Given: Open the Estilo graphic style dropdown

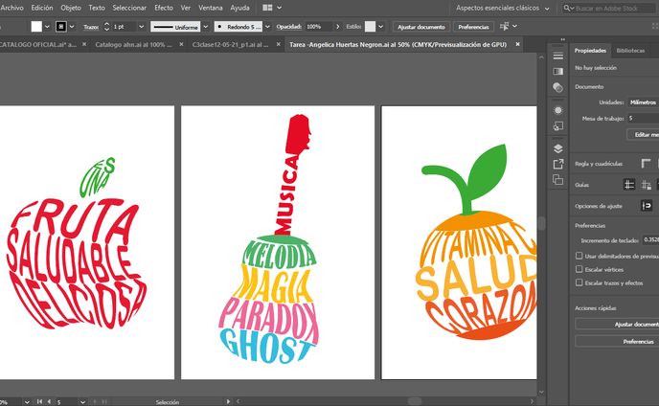Looking at the screenshot, I should 380,27.
